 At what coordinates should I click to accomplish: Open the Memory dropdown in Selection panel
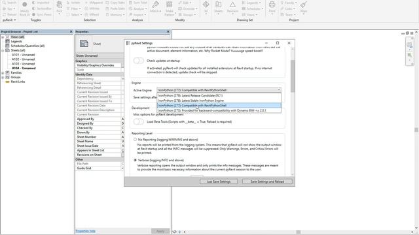click(115, 14)
